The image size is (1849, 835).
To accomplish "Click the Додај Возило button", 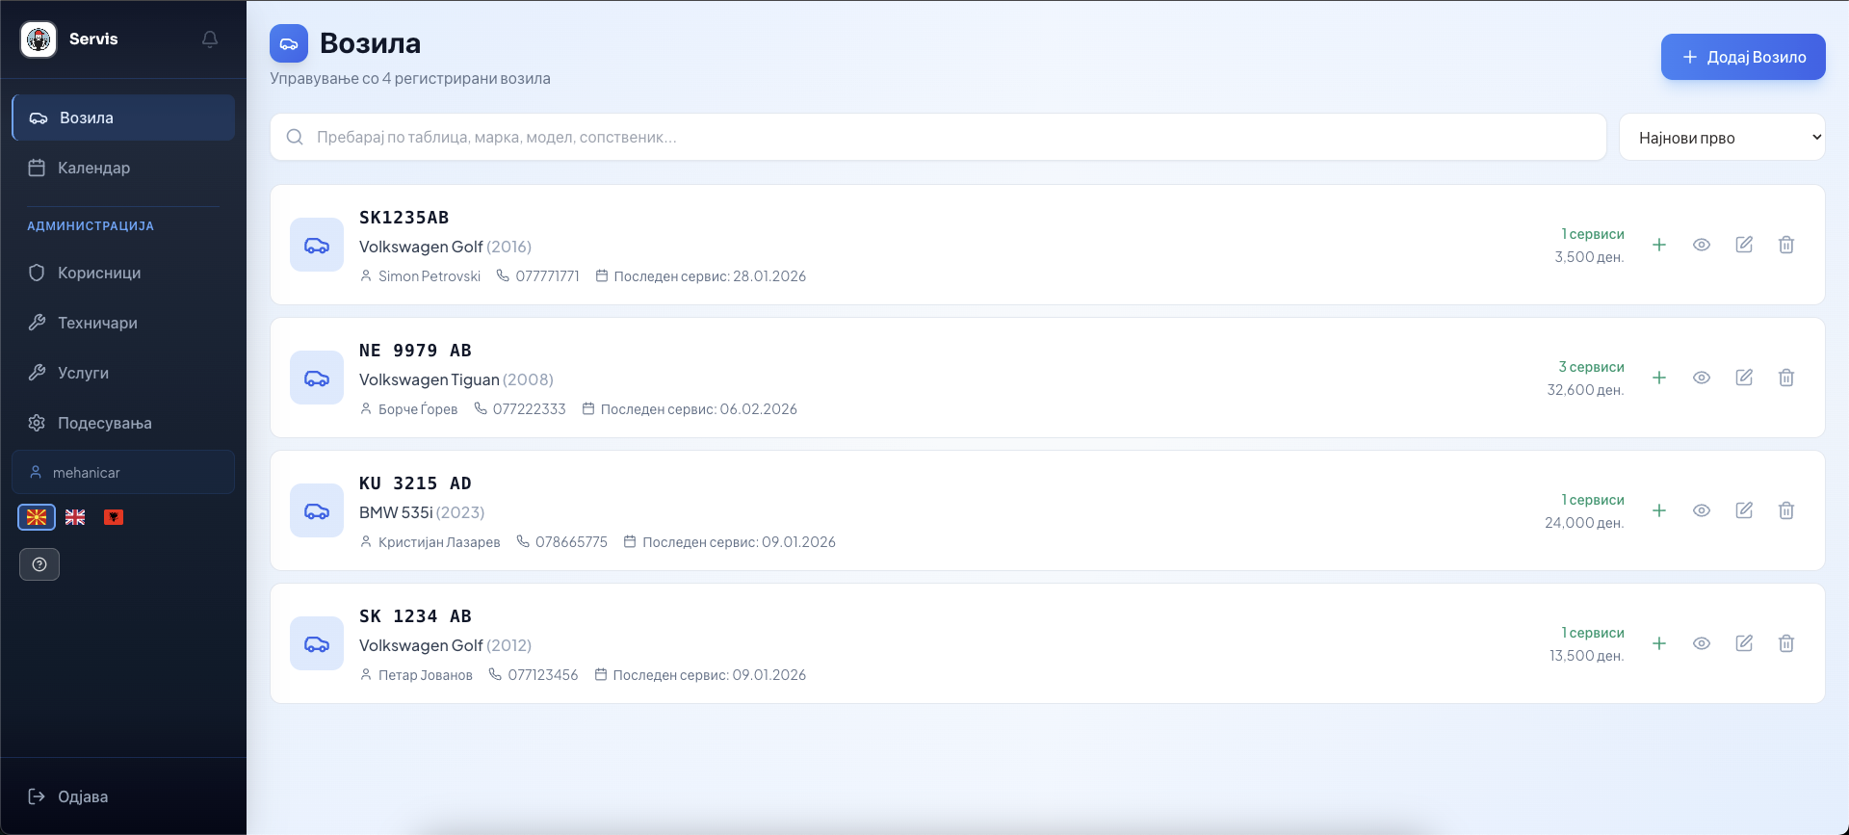I will coord(1743,57).
